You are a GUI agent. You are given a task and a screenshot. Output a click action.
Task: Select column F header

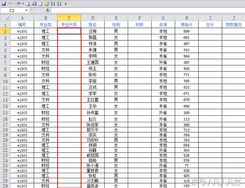[x=140, y=18]
